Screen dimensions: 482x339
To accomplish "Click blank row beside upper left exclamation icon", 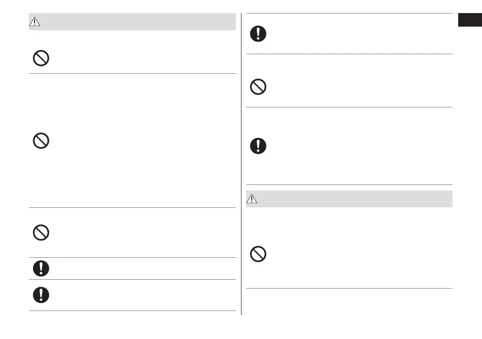I will point(140,268).
